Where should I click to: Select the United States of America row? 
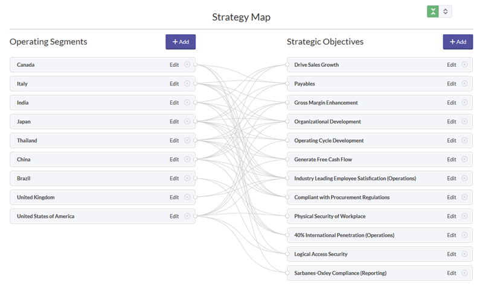[x=103, y=216]
